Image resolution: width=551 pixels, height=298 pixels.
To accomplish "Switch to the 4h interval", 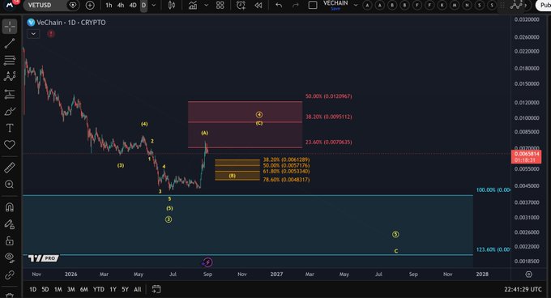I will pos(121,6).
